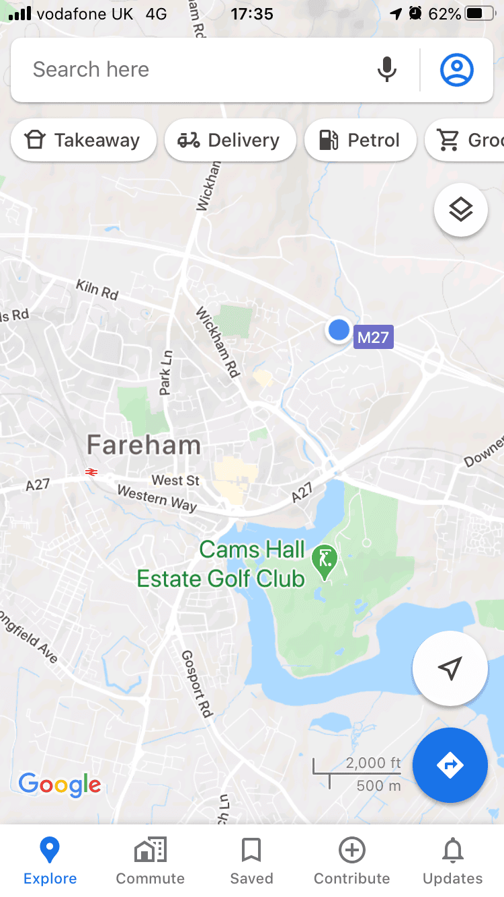This screenshot has width=504, height=897.
Task: Tap the microphone voice search icon
Action: point(386,69)
